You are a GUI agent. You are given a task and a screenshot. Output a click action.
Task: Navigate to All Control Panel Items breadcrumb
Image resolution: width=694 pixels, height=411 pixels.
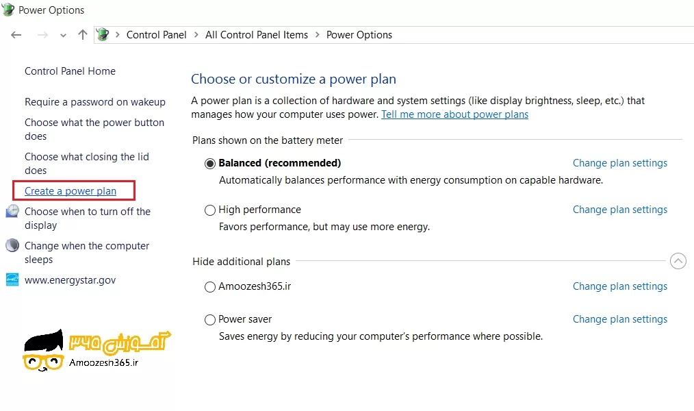tap(257, 34)
